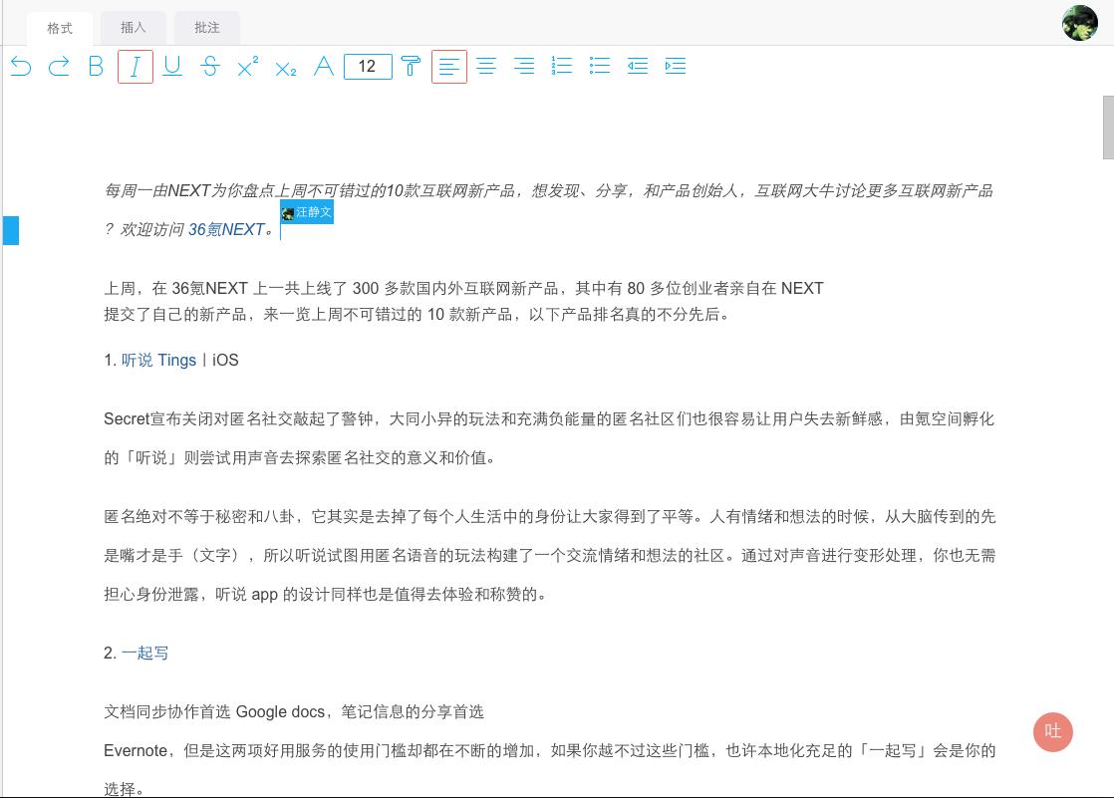1114x798 pixels.
Task: Apply superscript formatting
Action: coord(248,67)
